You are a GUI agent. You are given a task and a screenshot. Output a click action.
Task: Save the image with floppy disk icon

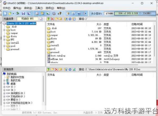23,13
